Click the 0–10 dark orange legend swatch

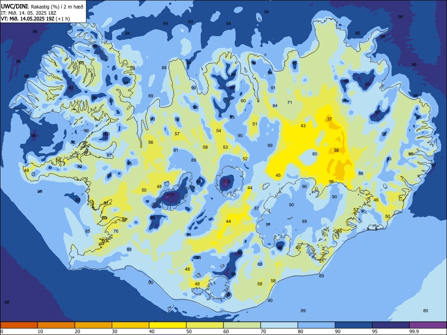pos(19,325)
